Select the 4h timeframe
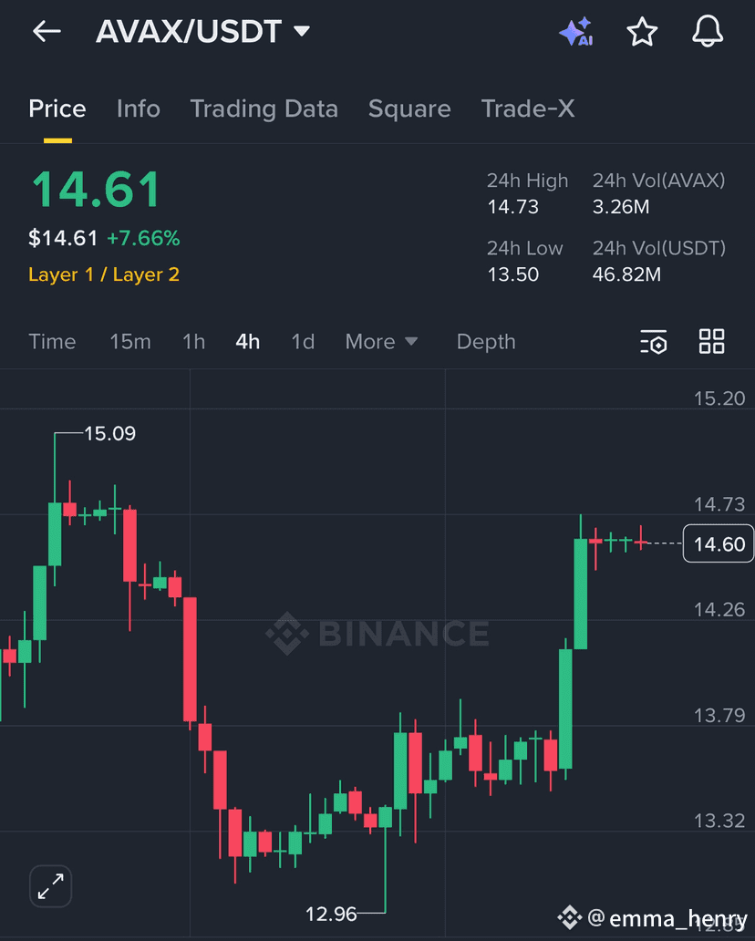The width and height of the screenshot is (755, 941). click(x=248, y=341)
